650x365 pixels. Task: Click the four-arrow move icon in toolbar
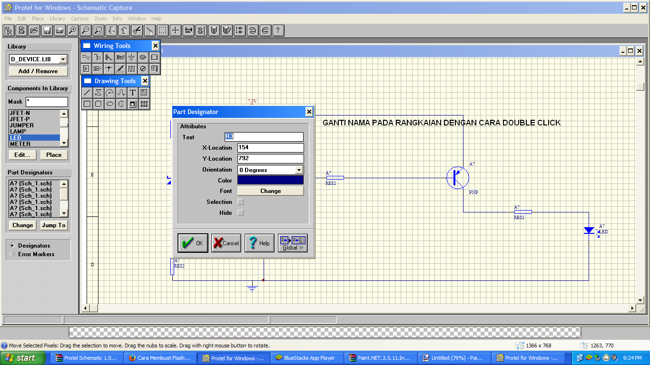click(175, 30)
